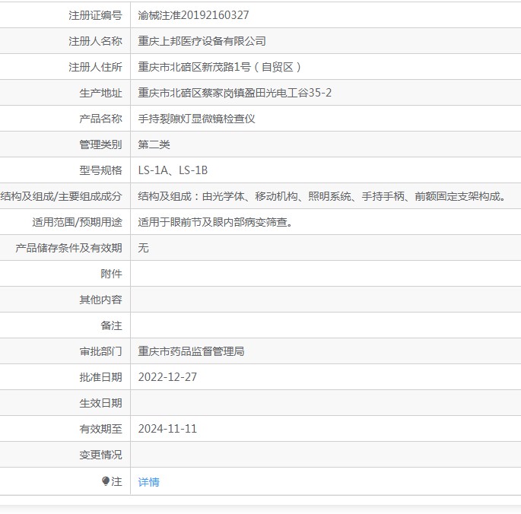Select expiry date 2024-11-11
This screenshot has width=521, height=514.
pyautogui.click(x=167, y=429)
